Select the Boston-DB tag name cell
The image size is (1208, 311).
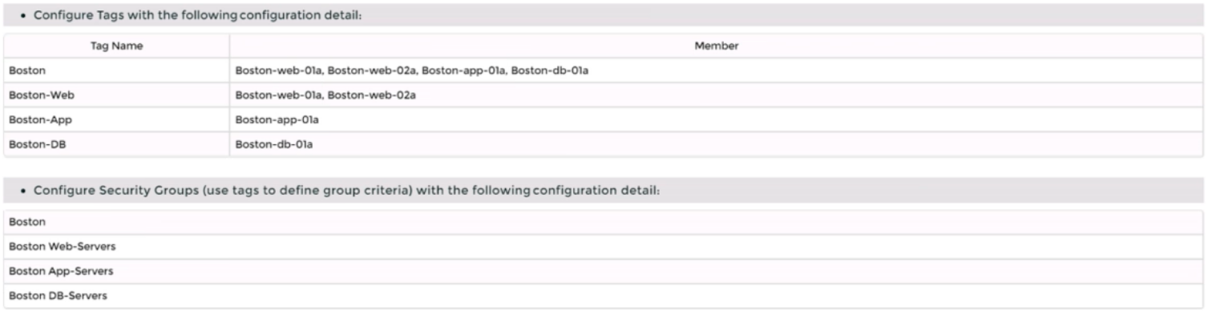(116, 143)
